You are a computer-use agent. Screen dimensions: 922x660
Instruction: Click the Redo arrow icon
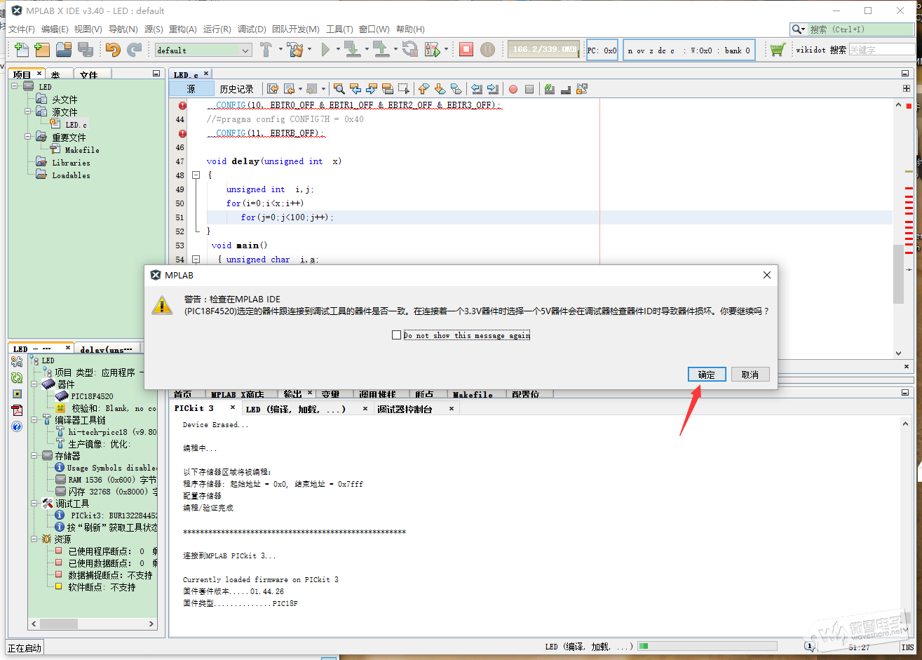pyautogui.click(x=134, y=50)
